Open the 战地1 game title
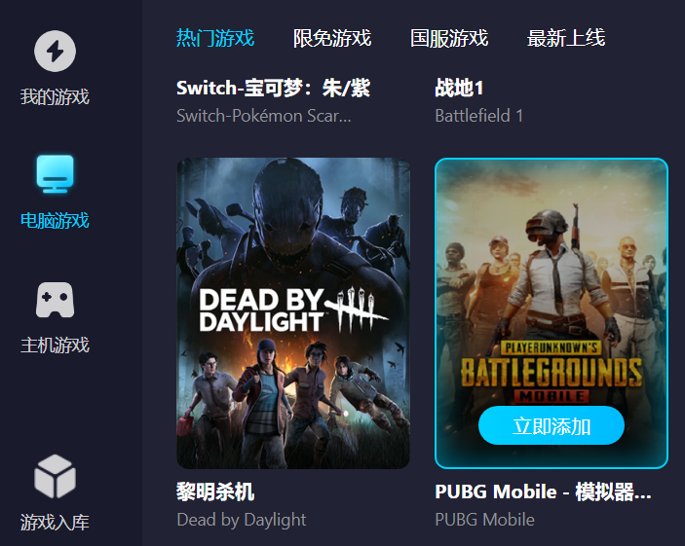 coord(459,88)
